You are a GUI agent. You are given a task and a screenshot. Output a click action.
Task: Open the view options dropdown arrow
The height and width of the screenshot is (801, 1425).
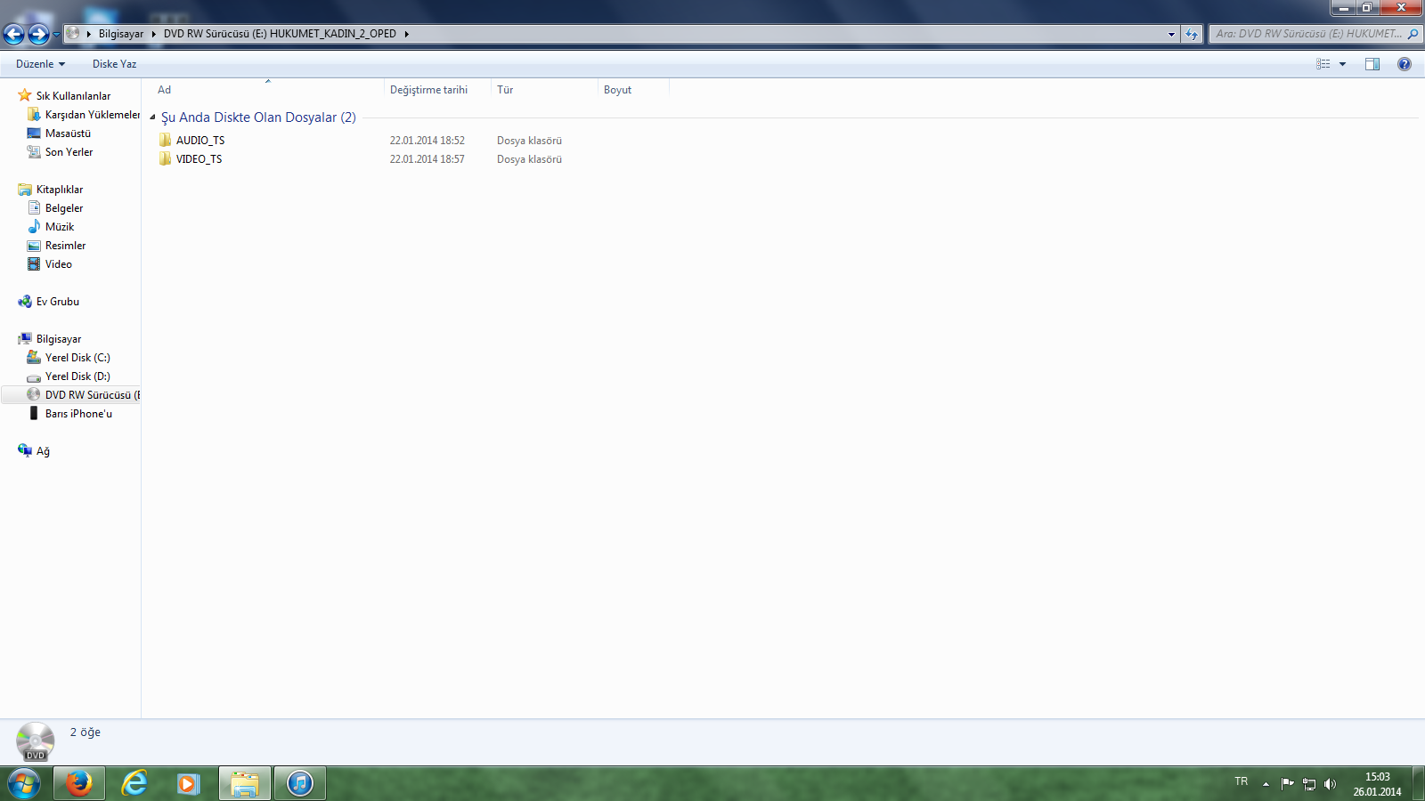tap(1343, 64)
